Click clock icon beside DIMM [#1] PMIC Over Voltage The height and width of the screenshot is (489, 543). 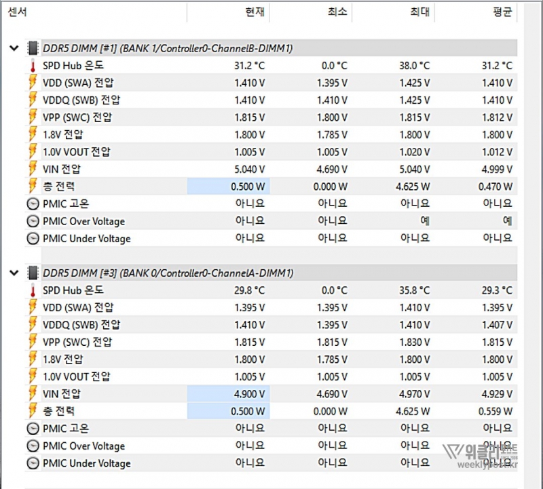tap(33, 221)
